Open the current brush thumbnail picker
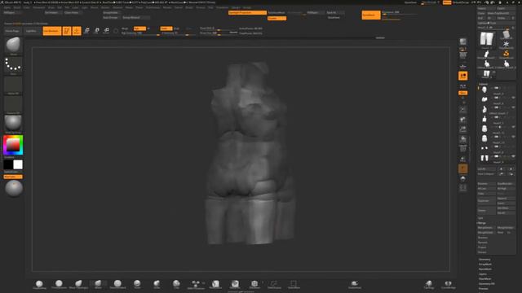The width and height of the screenshot is (522, 293). (13, 46)
